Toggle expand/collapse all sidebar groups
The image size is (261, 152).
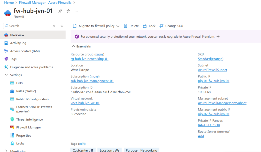point(54,26)
